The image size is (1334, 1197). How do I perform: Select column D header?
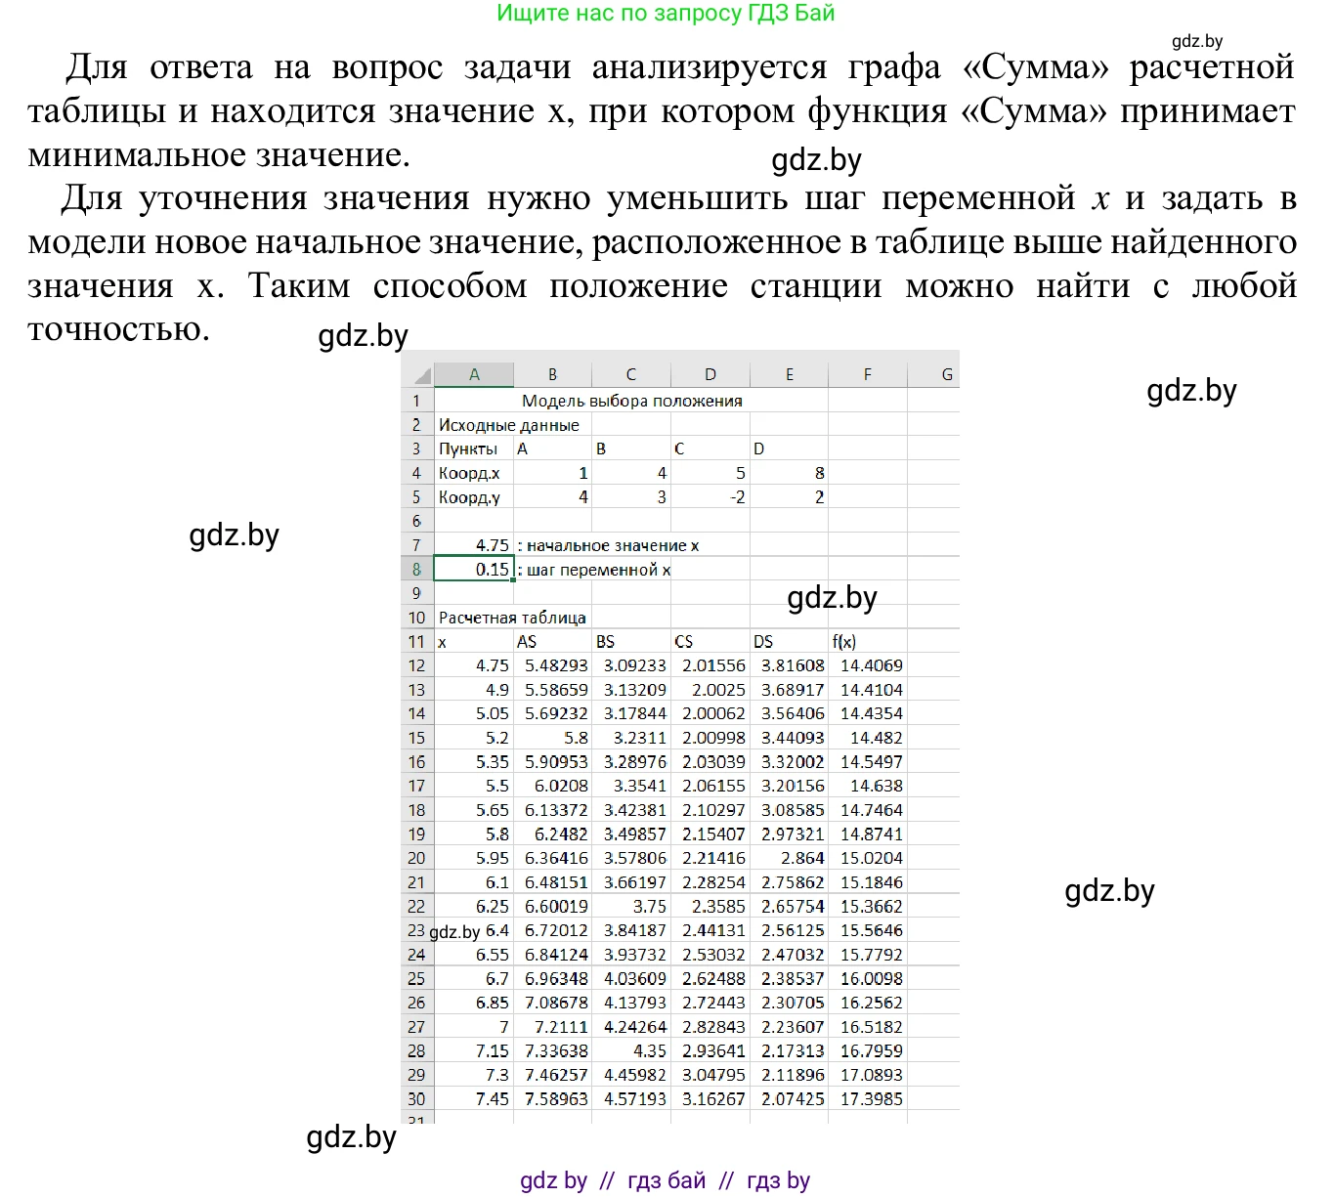coord(710,374)
